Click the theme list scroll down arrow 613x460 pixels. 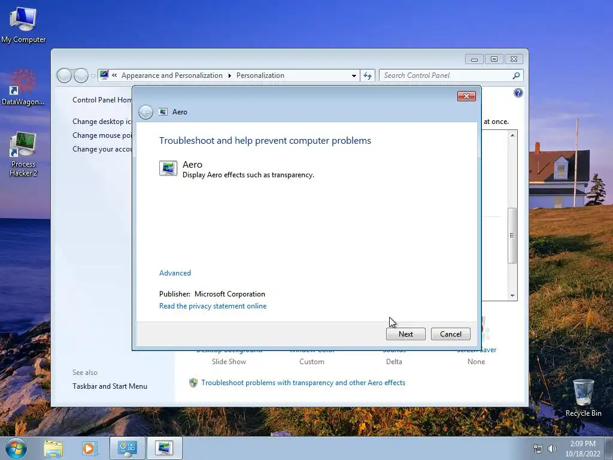point(512,296)
